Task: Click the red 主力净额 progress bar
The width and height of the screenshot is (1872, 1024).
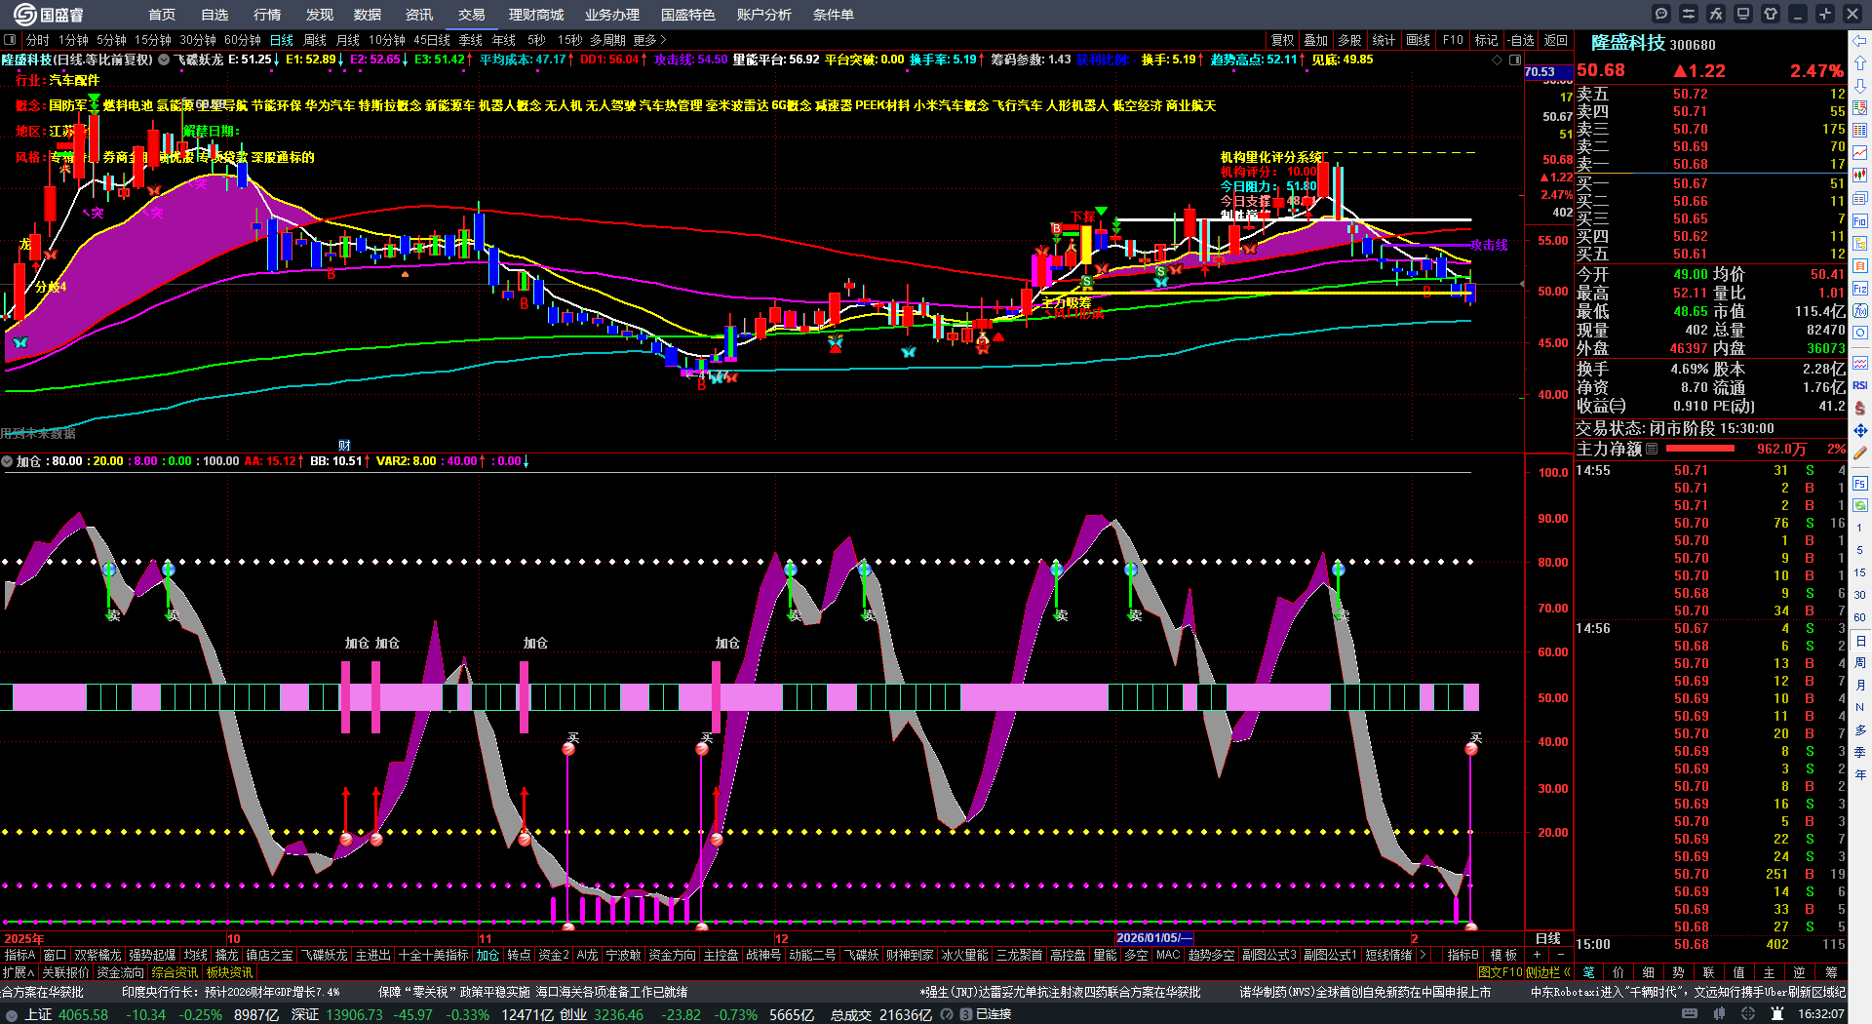Action: [1700, 449]
